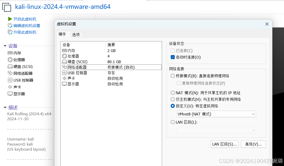Click the 网络适配器 icon in settings hardware list
The image size is (284, 166).
click(x=65, y=67)
